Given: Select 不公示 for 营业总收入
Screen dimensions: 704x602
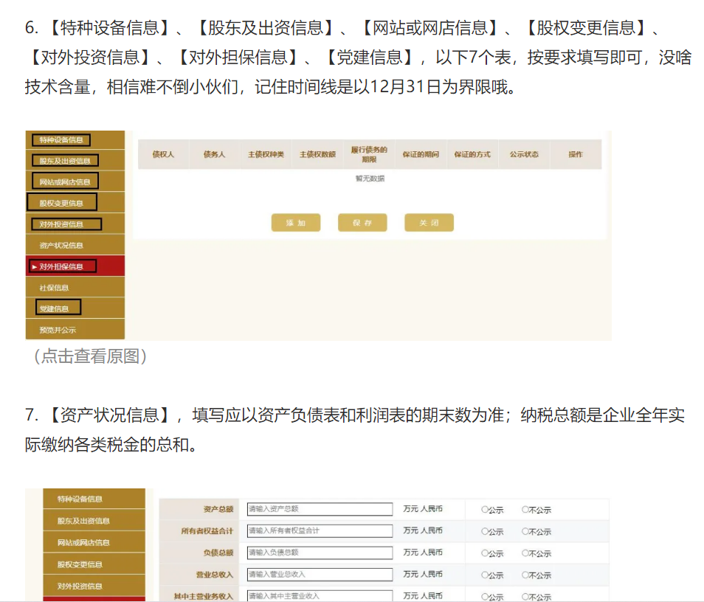Looking at the screenshot, I should click(525, 575).
